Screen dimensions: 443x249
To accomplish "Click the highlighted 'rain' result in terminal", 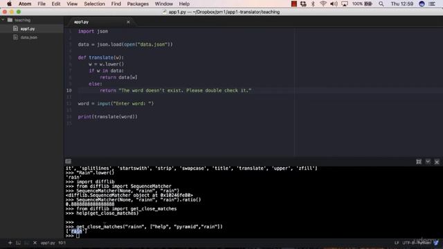I will 76,231.
